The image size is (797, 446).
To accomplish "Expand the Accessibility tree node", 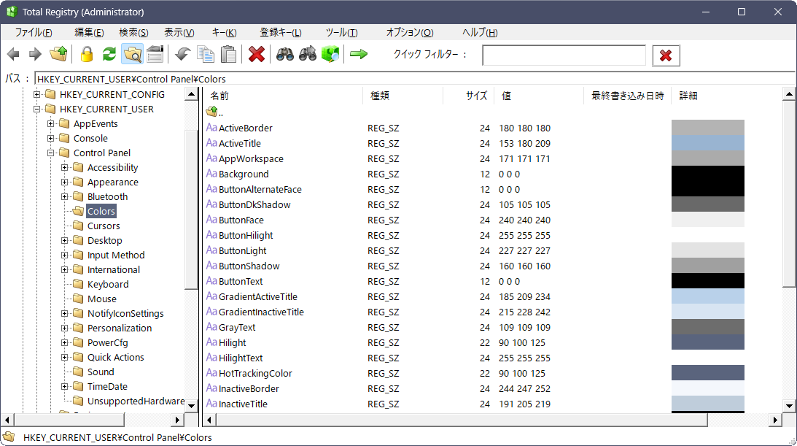I will click(65, 167).
